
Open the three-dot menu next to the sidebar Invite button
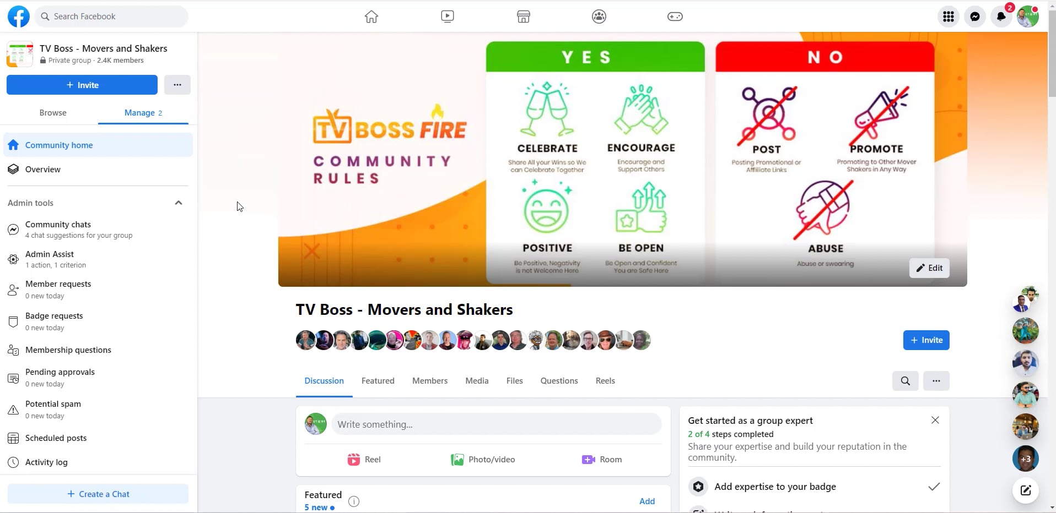(177, 85)
